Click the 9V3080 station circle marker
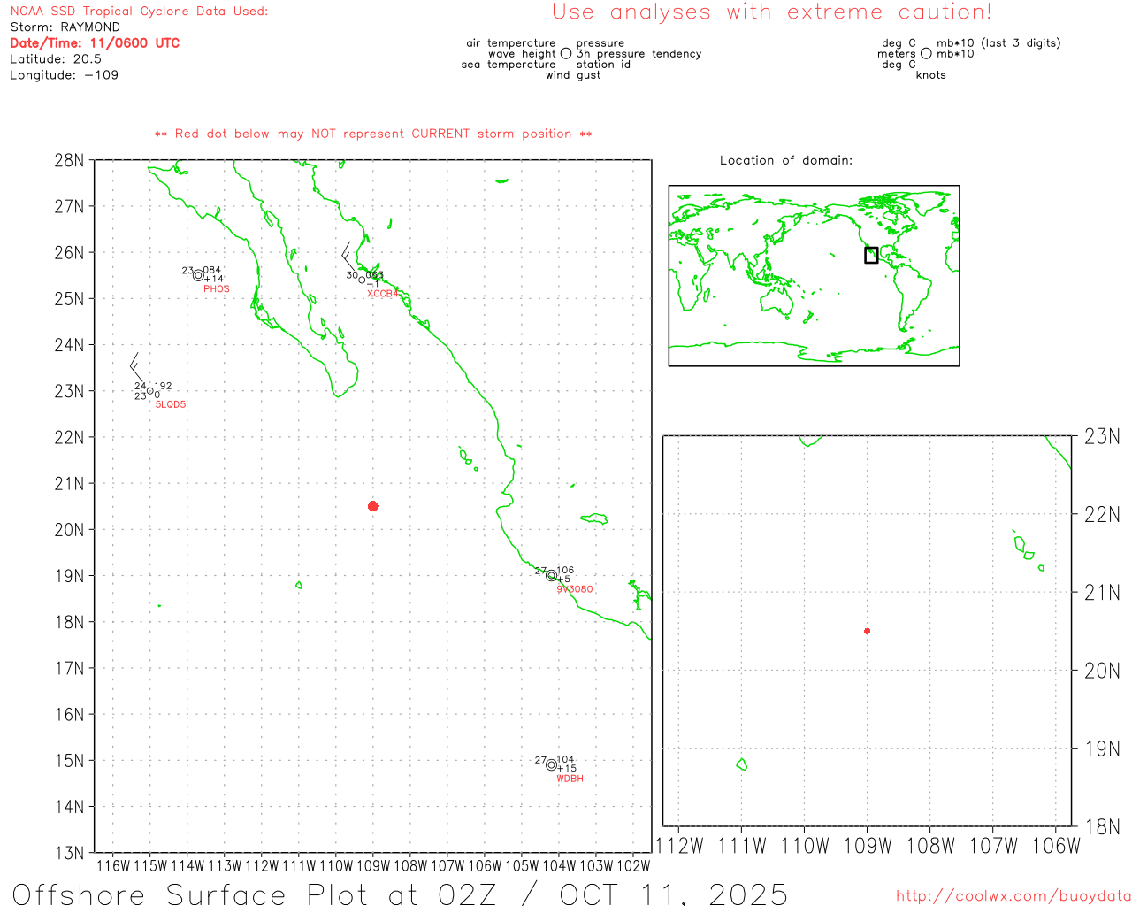The width and height of the screenshot is (1132, 906). point(551,575)
